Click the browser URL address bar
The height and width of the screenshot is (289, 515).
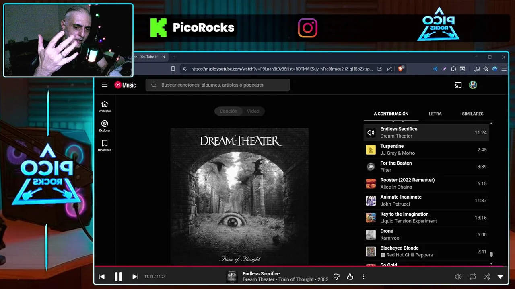click(x=282, y=69)
